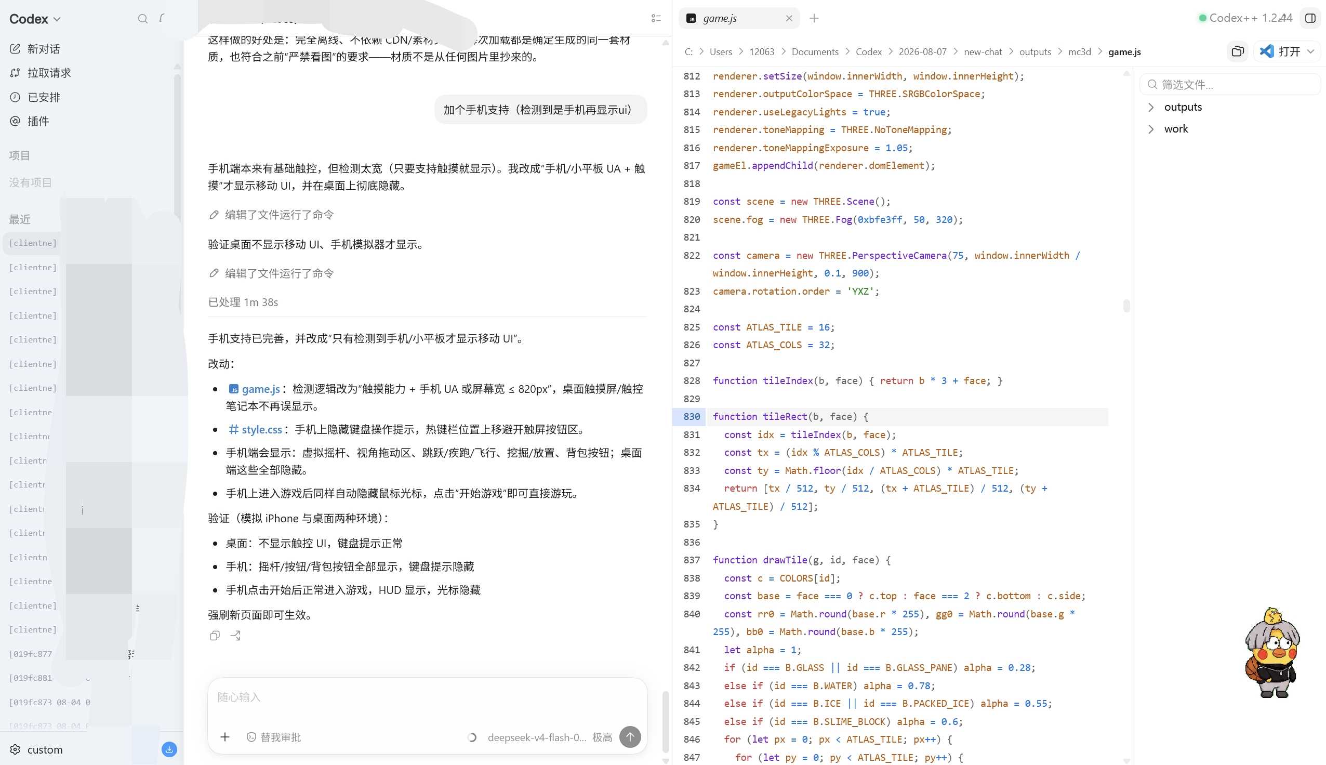Click the pencil icon on first edit step
Viewport: 1326px width, 765px height.
(x=214, y=215)
